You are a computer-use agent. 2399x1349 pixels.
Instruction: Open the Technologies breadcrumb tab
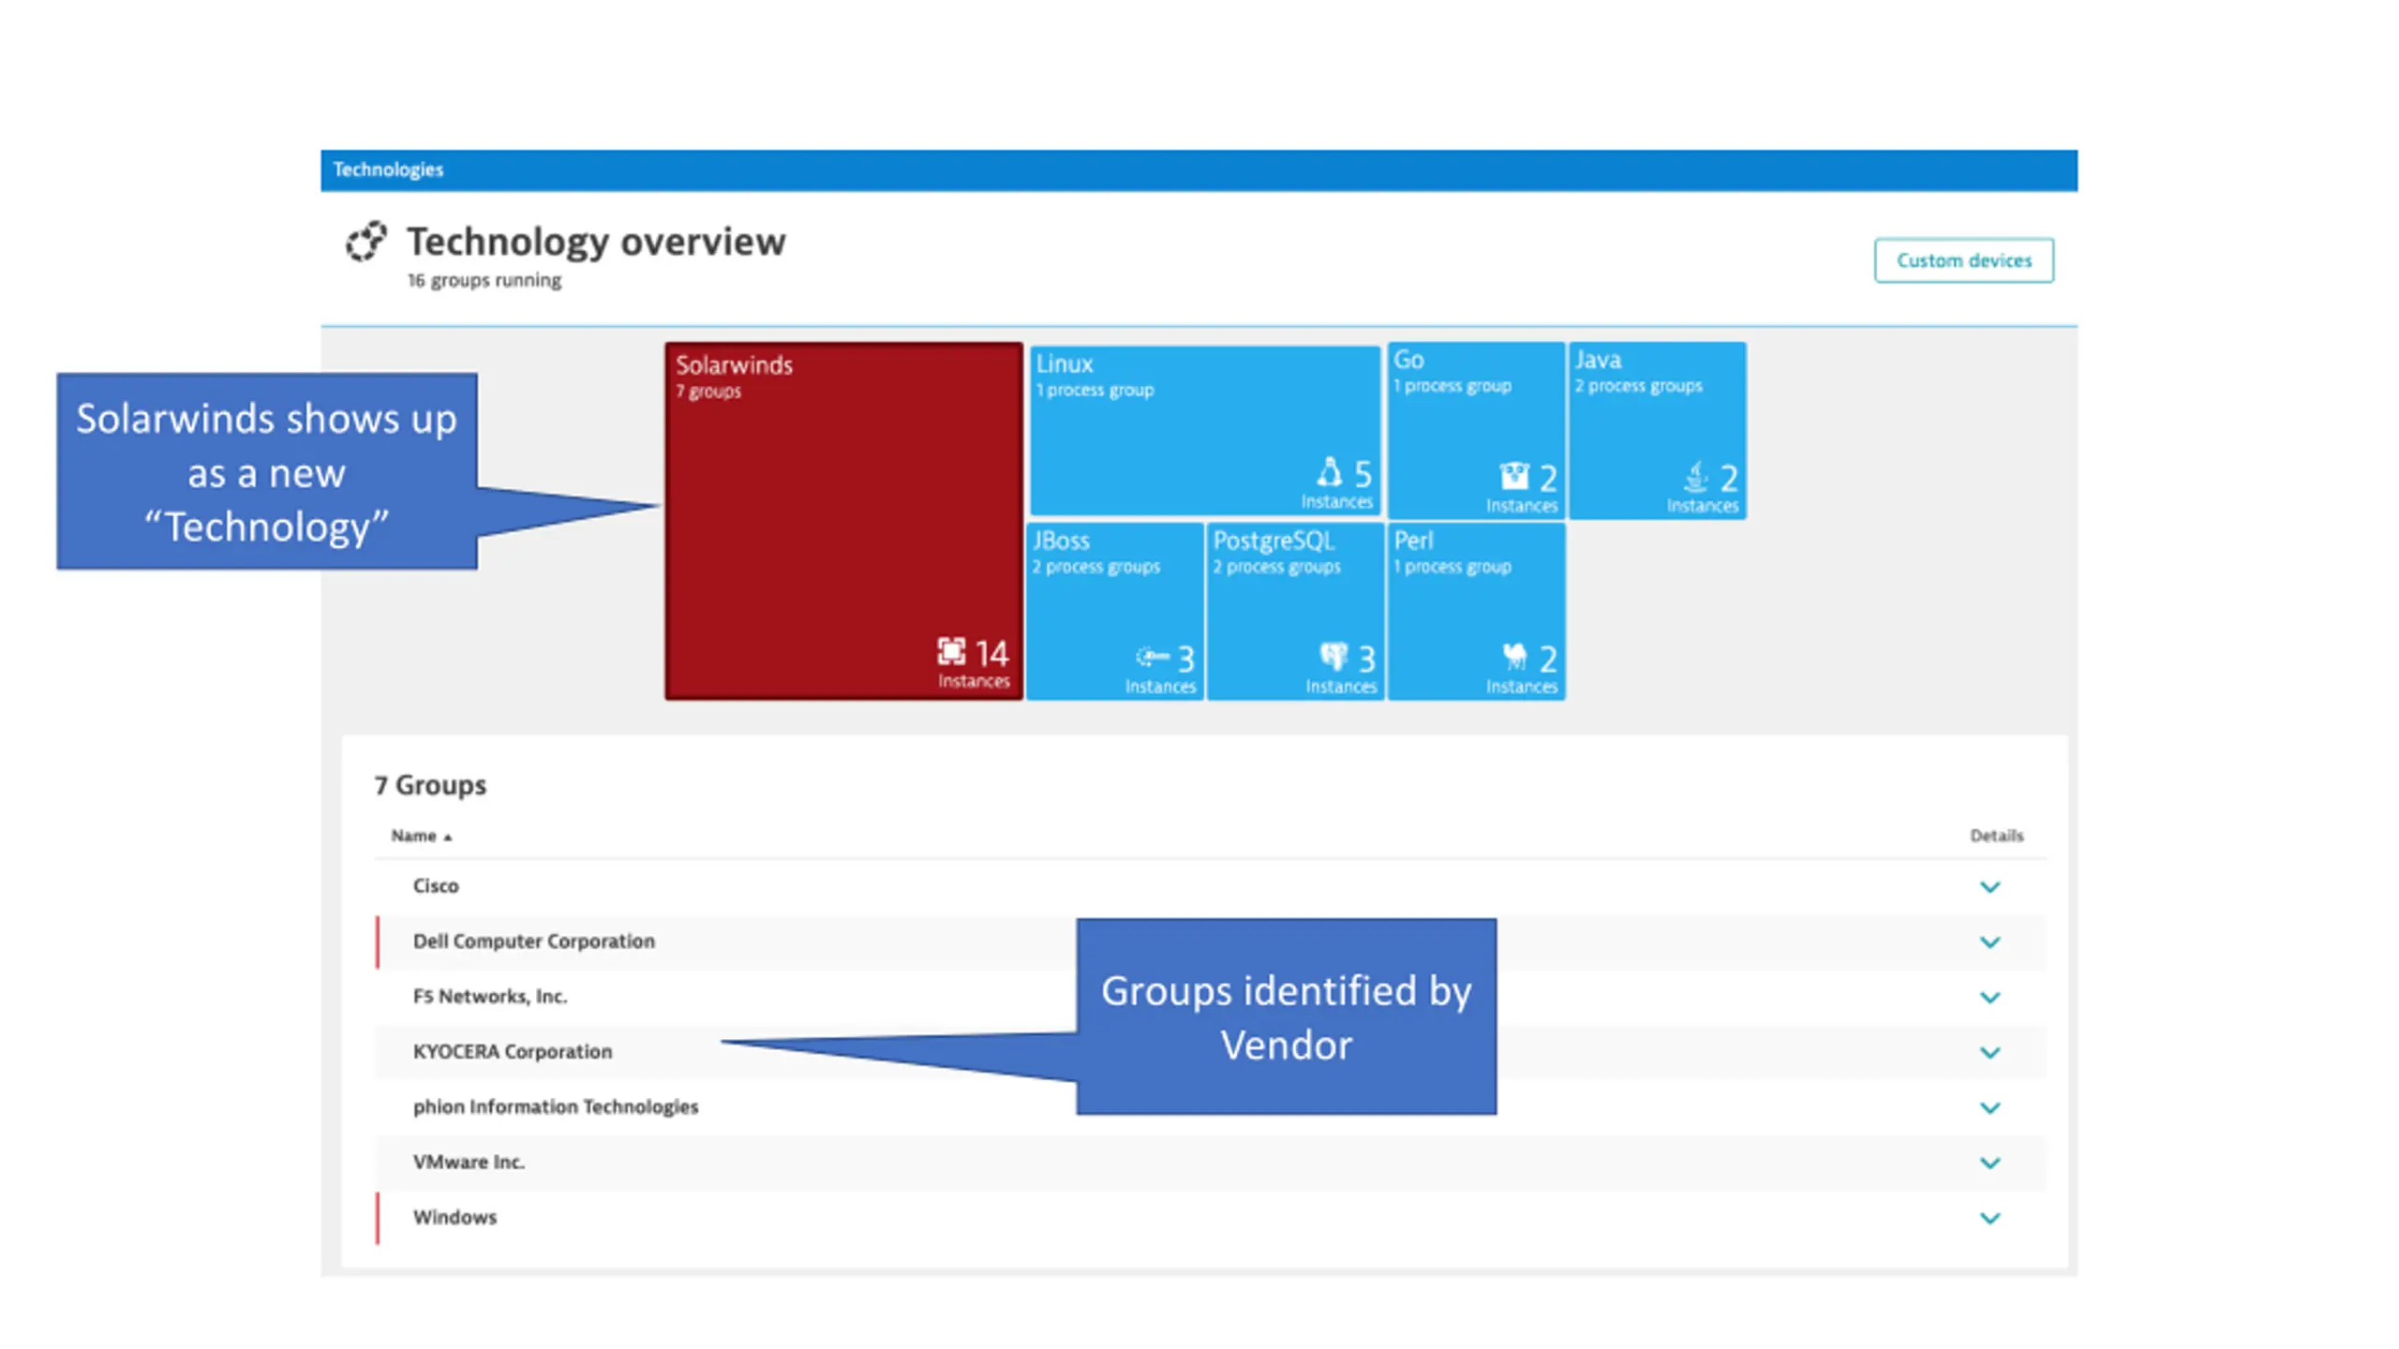pyautogui.click(x=388, y=170)
